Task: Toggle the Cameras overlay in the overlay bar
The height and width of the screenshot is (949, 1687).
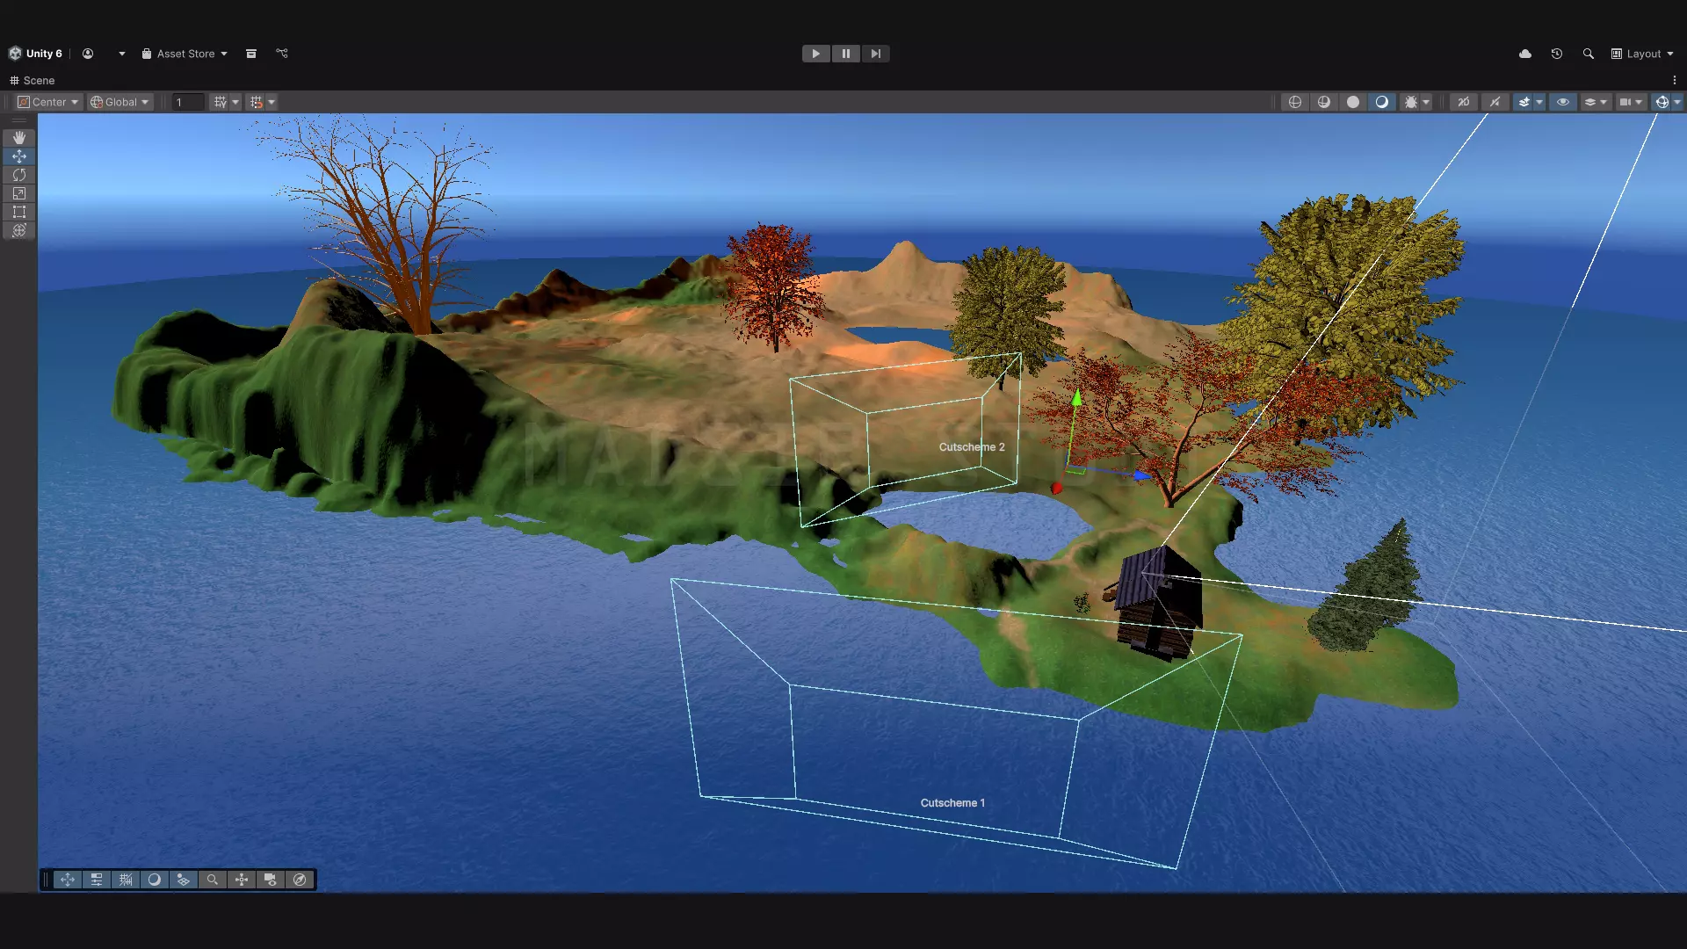Action: (271, 880)
